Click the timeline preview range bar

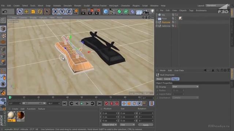tap(34, 103)
